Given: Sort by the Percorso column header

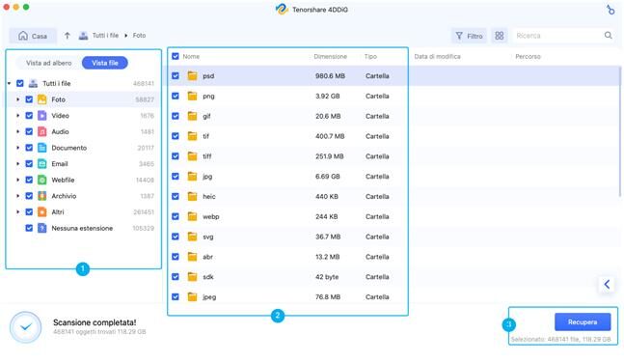Looking at the screenshot, I should [x=528, y=57].
